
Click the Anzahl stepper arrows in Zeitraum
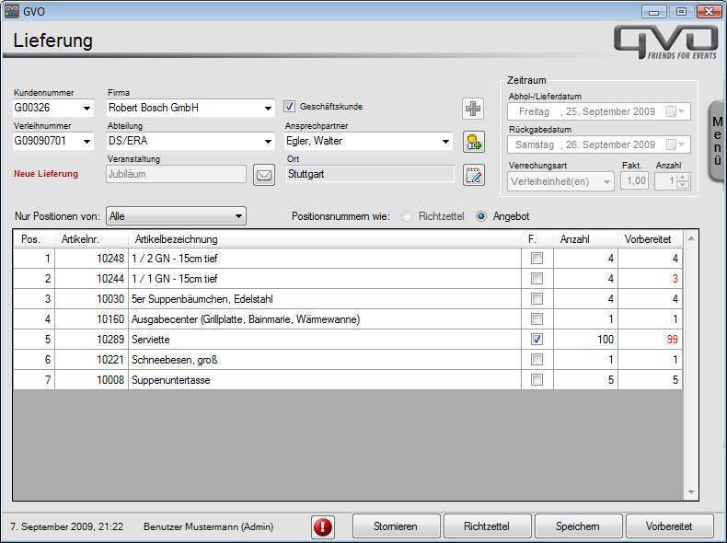[682, 180]
